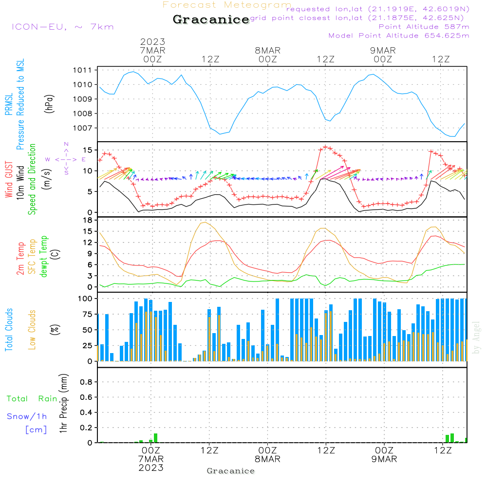Click the 1007 pressure axis value
The width and height of the screenshot is (487, 487).
(82, 128)
